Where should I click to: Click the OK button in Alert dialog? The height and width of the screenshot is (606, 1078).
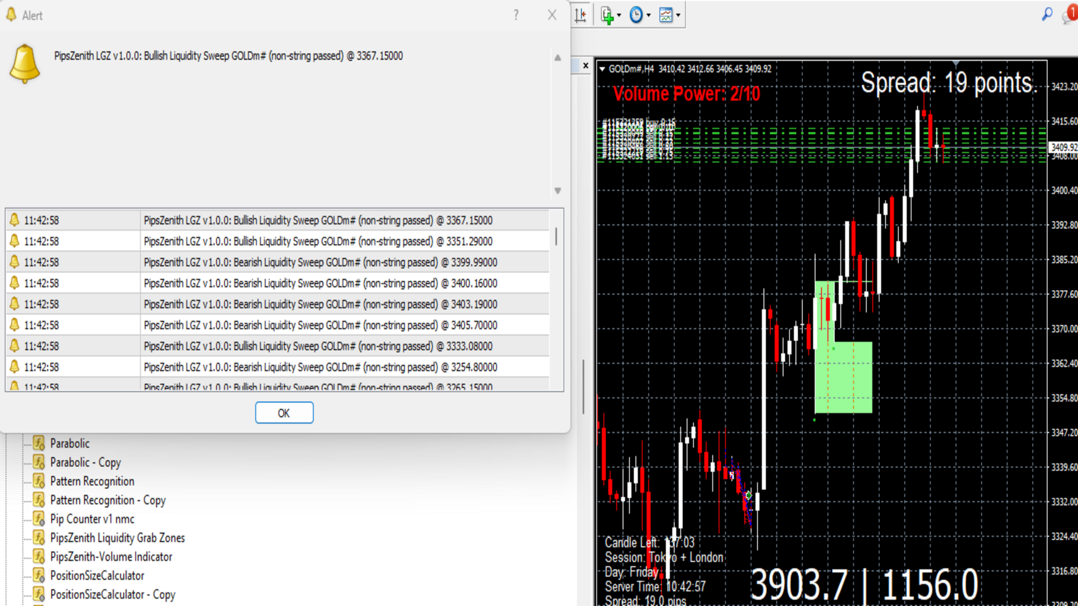[x=284, y=413]
